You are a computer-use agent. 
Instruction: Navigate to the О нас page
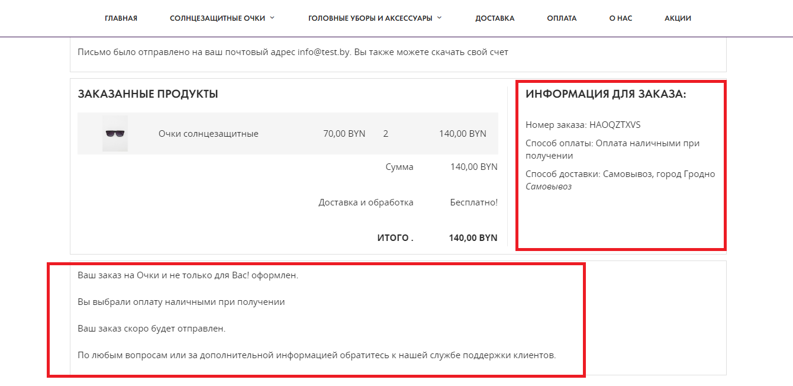(x=621, y=18)
